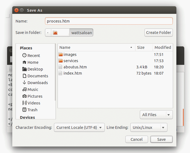Select index.htm file name
190x153 pixels.
pos(73,73)
